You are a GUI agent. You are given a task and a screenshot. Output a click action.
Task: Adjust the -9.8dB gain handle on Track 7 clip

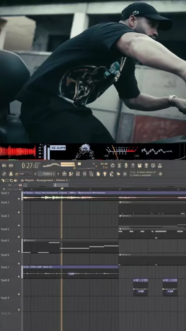[x=71, y=274]
